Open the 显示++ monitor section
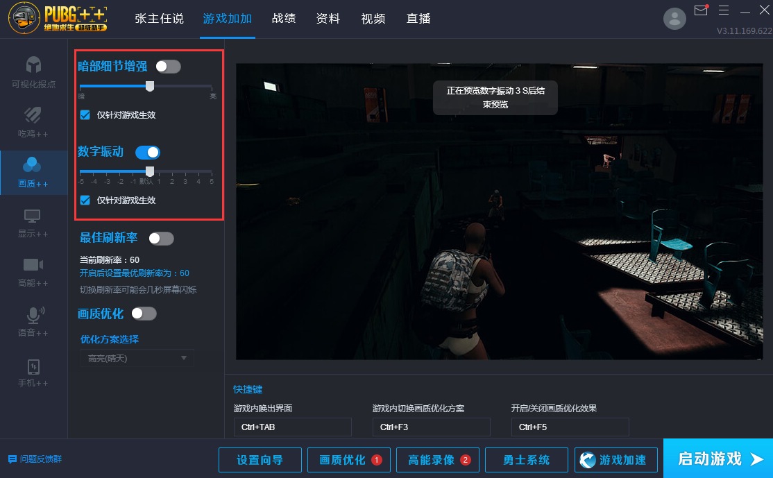This screenshot has height=478, width=773. pyautogui.click(x=33, y=223)
